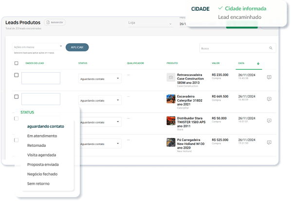This screenshot has width=291, height=201.
Task: Click lead data box in Retroescavadeira row
Action: coord(41,78)
